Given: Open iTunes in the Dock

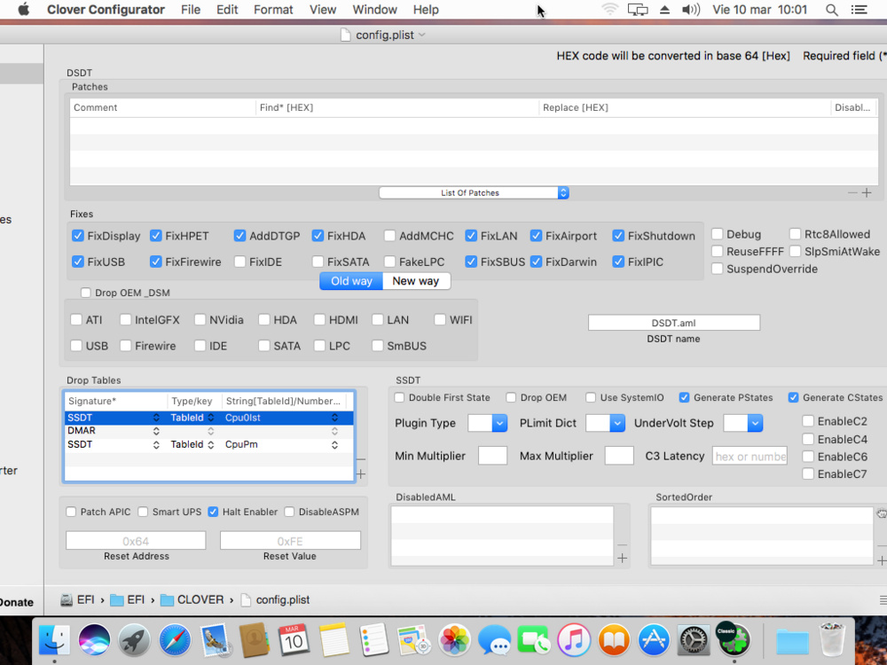Looking at the screenshot, I should coord(574,640).
